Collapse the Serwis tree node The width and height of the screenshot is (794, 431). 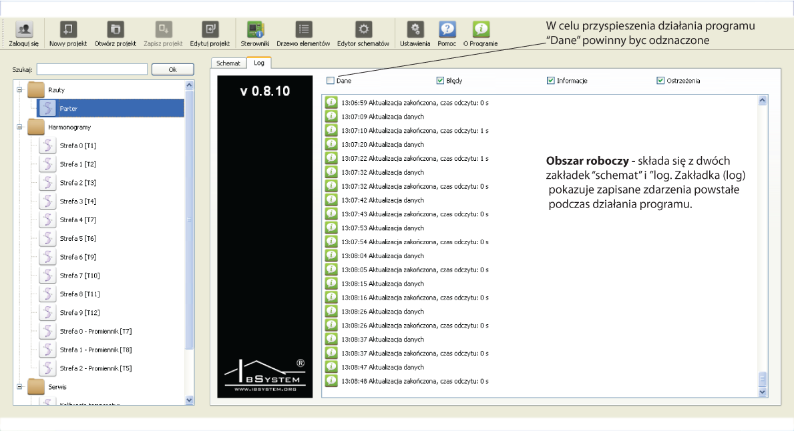[x=19, y=386]
